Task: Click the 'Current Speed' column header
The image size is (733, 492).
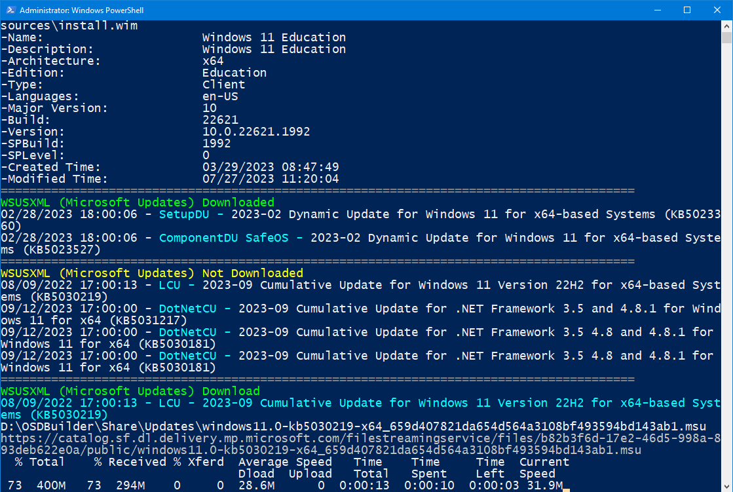Action: click(544, 468)
